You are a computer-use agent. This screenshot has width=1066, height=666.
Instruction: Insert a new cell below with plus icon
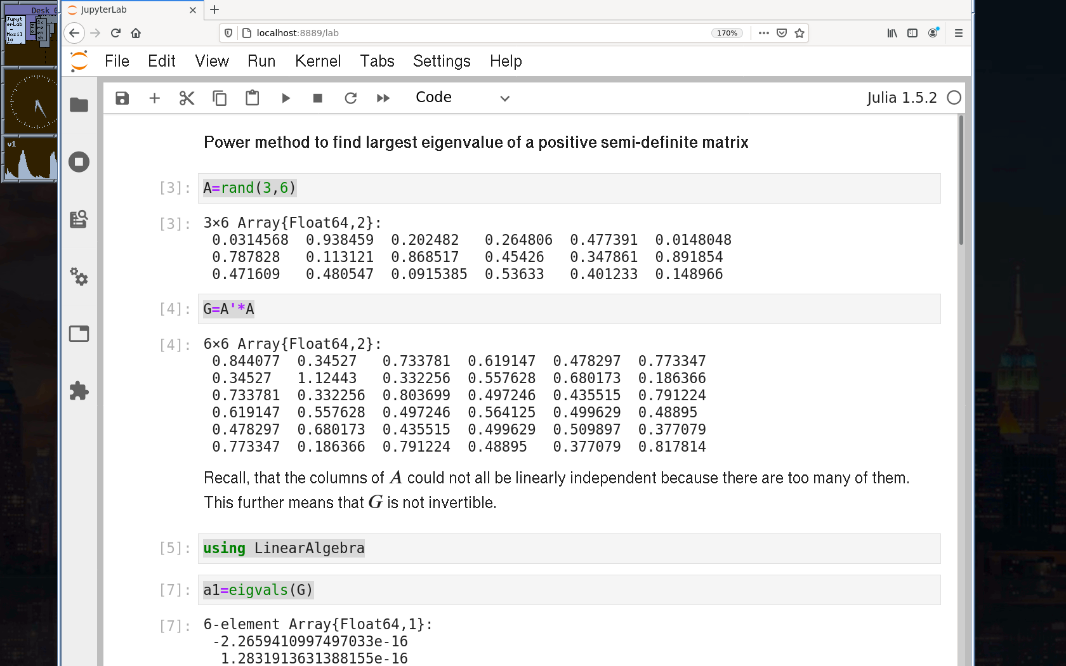pyautogui.click(x=154, y=98)
